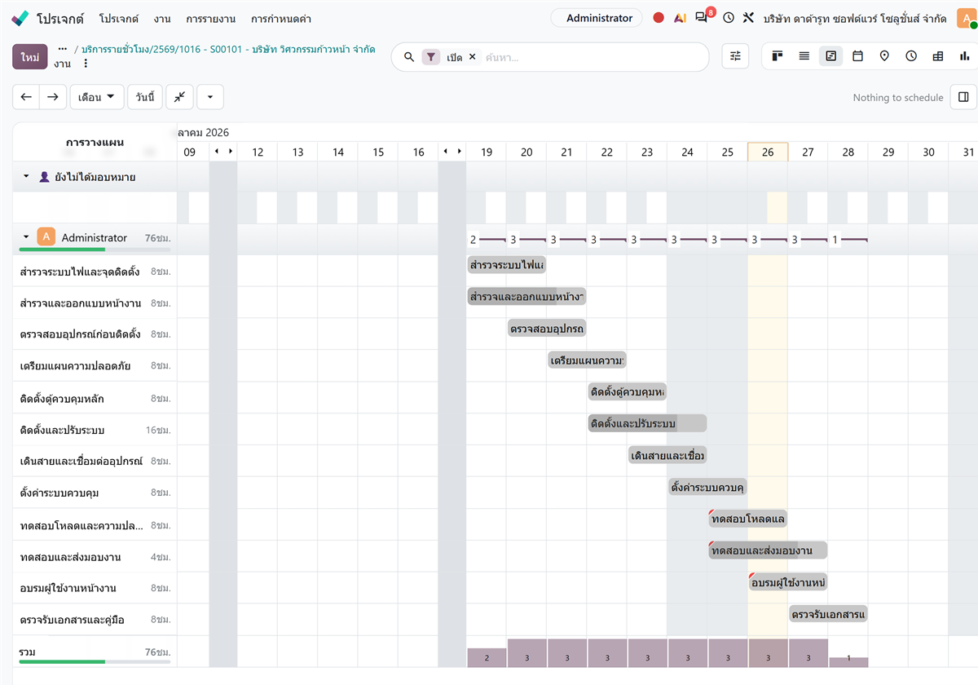978x685 pixels.
Task: Open the เดือน scale dropdown
Action: pyautogui.click(x=97, y=97)
